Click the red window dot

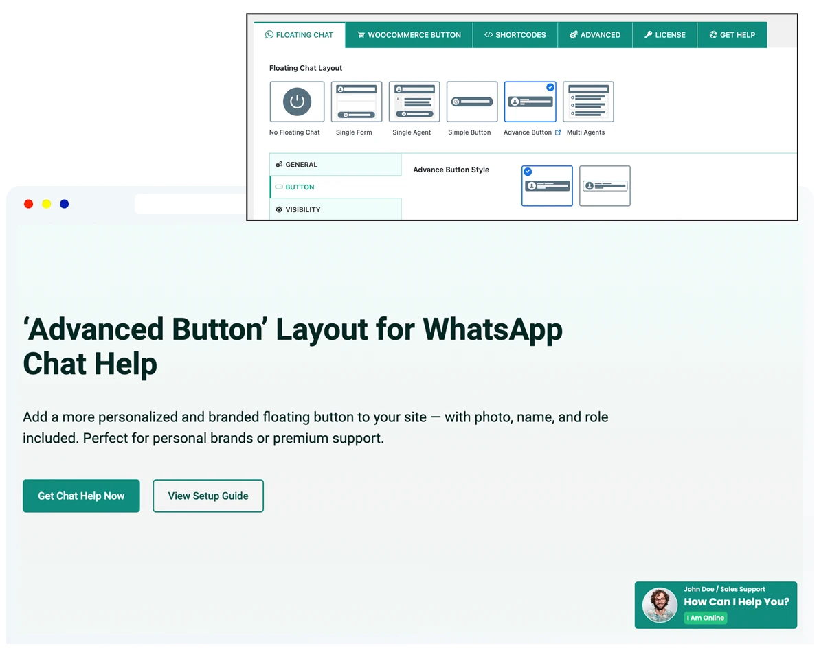pyautogui.click(x=29, y=204)
